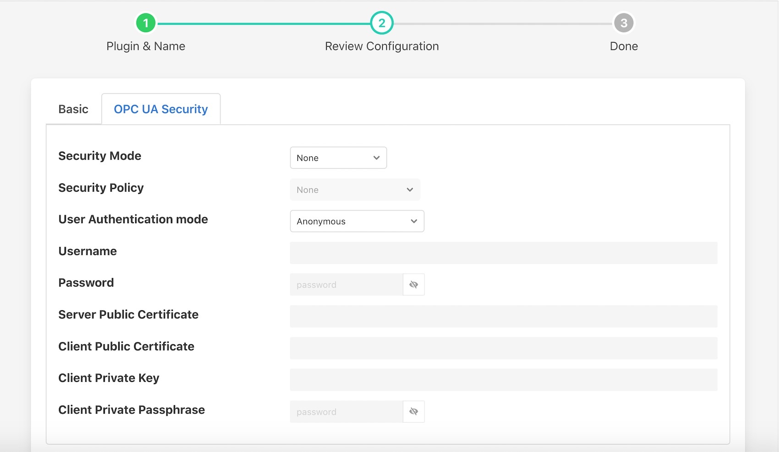The image size is (779, 452).
Task: Click the Client Private Key field
Action: [503, 380]
